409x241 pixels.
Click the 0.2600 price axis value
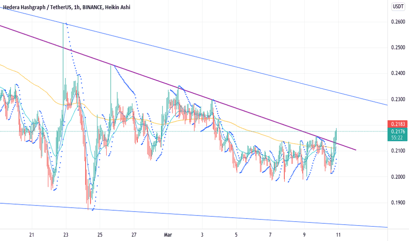pos(398,22)
